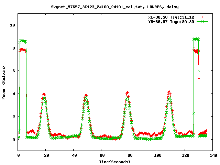
Task: Click the green calibration plateau near 128 seconds
Action: coord(196,39)
